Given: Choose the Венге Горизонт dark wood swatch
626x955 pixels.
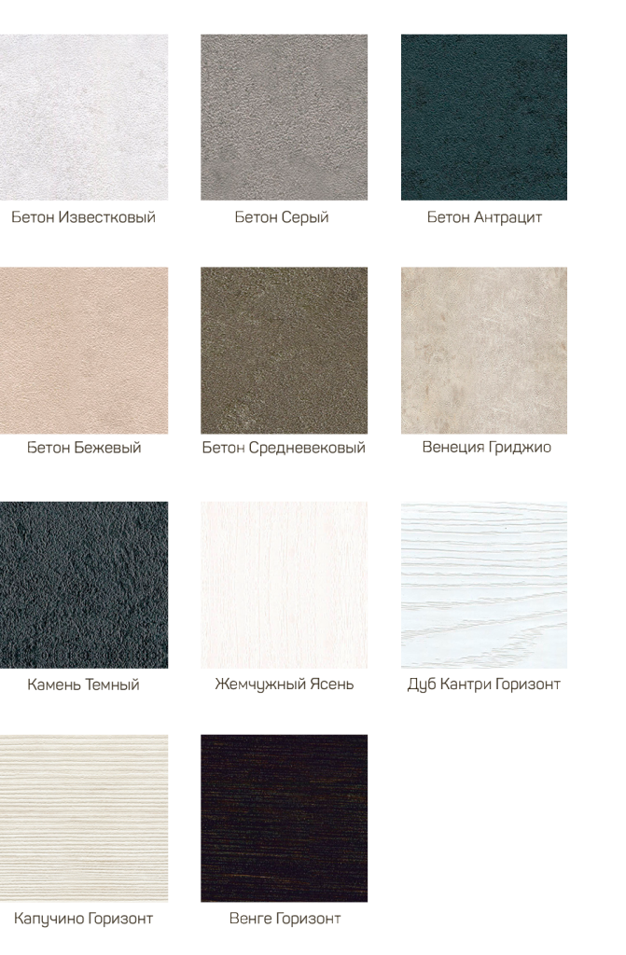Looking at the screenshot, I should (284, 817).
